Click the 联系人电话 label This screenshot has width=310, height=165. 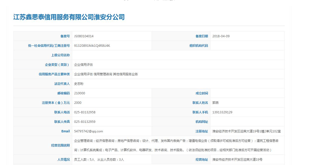coord(62,112)
